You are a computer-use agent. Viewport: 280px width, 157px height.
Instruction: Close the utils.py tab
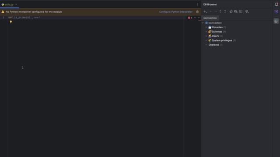pos(16,4)
